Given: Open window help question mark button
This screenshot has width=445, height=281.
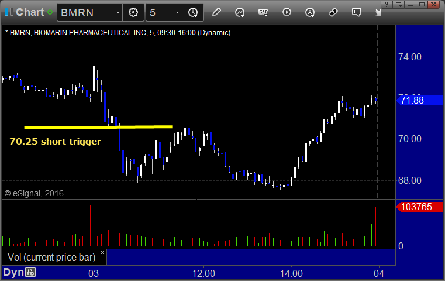Looking at the screenshot, I should pos(387,4).
